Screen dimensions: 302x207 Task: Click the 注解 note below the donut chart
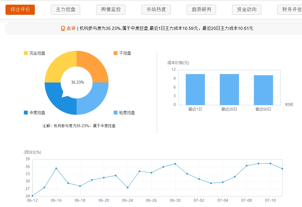click(79, 126)
